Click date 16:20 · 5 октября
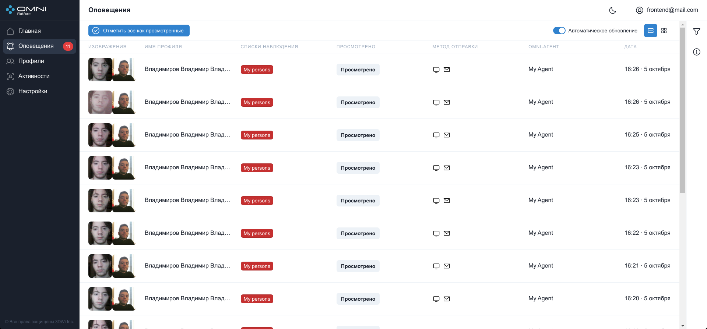The height and width of the screenshot is (329, 707). [x=647, y=298]
